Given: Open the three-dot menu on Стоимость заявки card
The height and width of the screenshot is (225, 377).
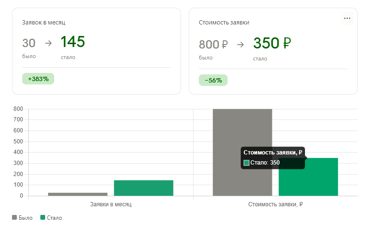Looking at the screenshot, I should point(347,18).
